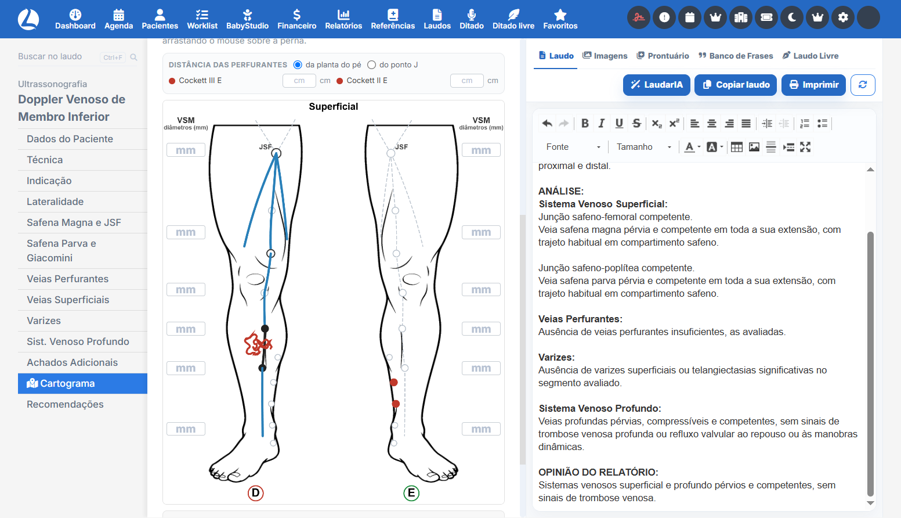Open the background color dropdown arrow

pos(722,147)
